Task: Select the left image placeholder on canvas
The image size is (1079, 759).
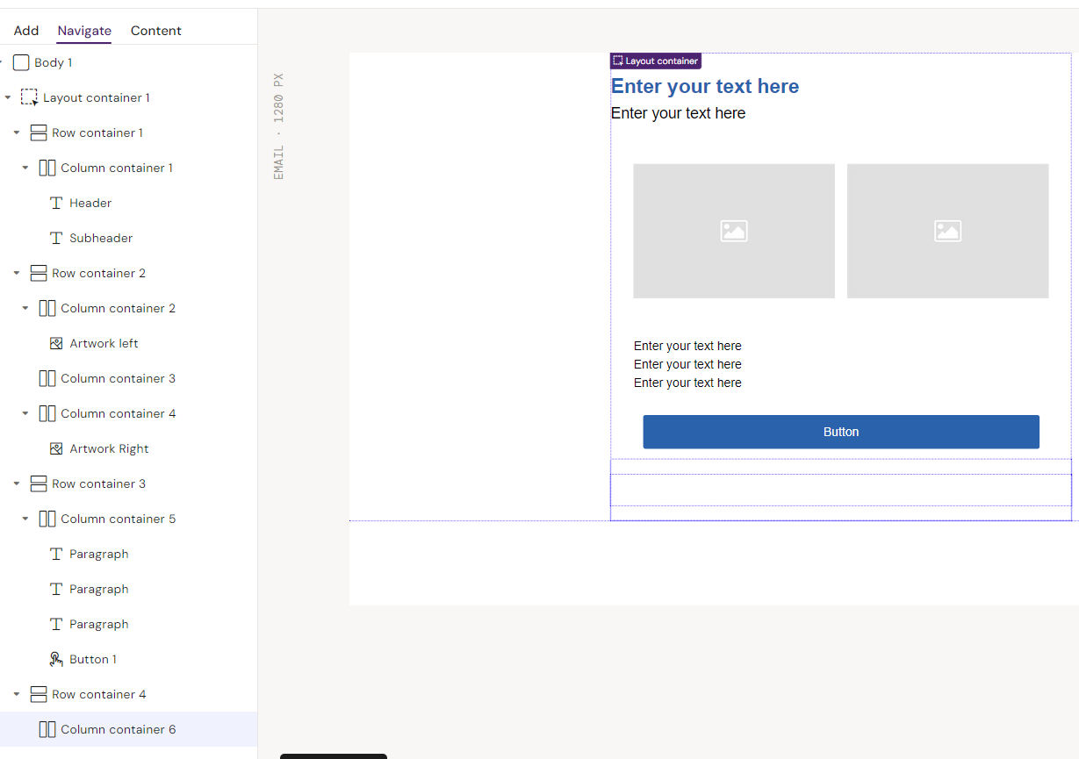Action: [x=733, y=231]
